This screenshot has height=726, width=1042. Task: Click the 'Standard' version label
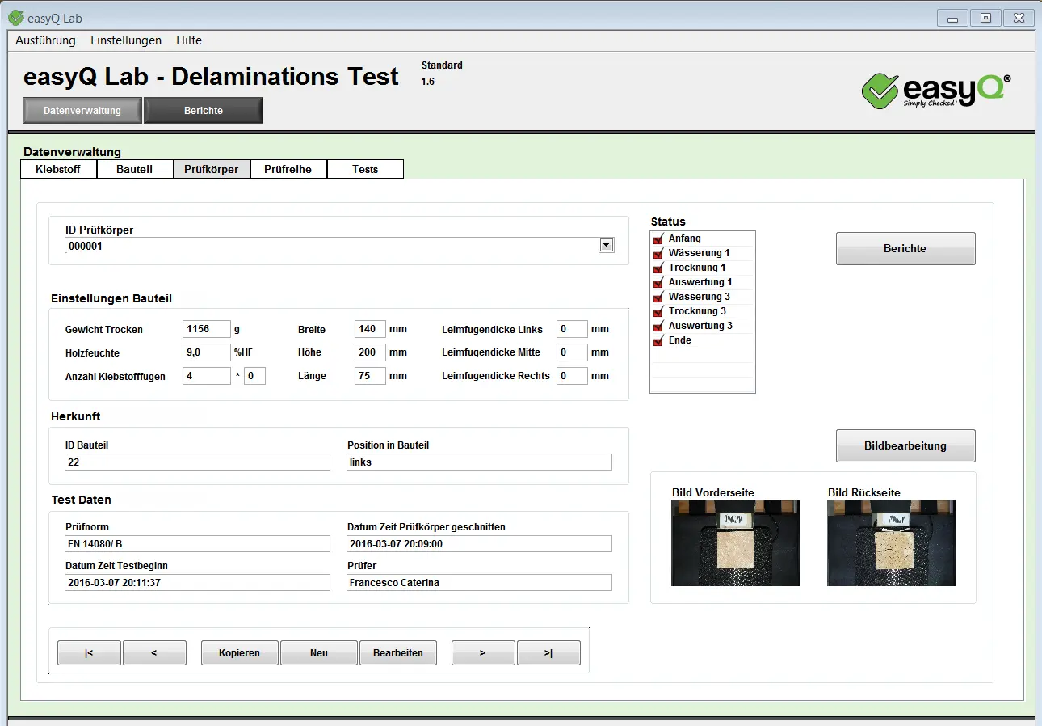pyautogui.click(x=442, y=65)
